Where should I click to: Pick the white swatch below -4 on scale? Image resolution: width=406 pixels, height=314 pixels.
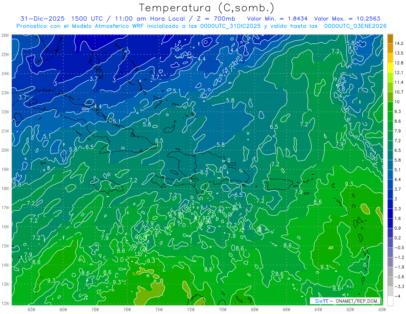(x=390, y=301)
